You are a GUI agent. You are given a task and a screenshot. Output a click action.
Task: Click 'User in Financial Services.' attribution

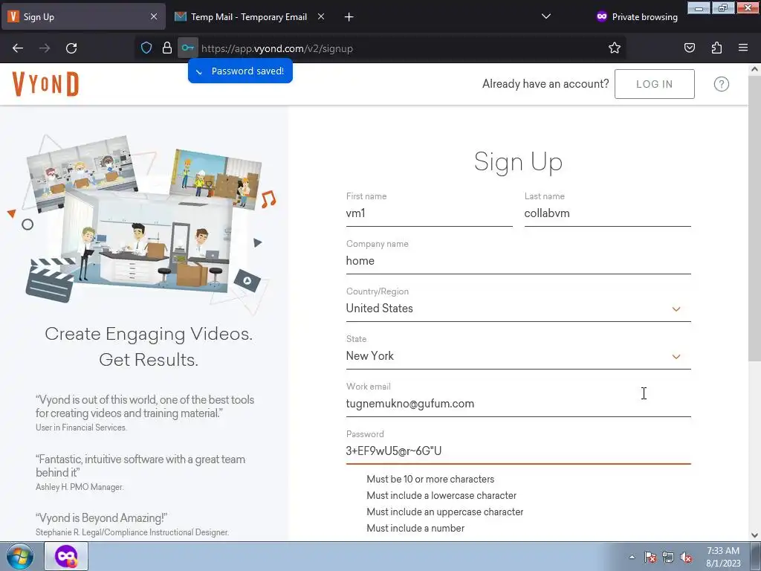coord(81,428)
